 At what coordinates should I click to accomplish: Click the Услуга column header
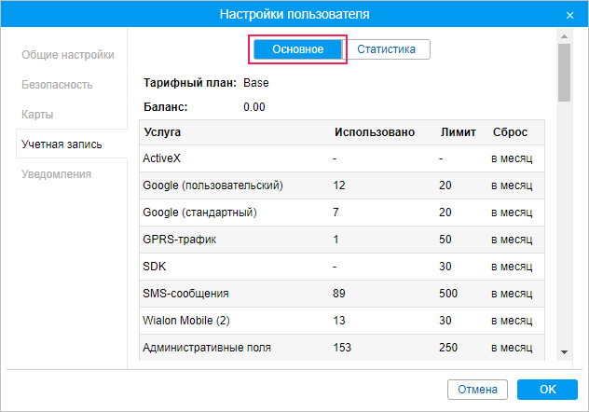[x=163, y=132]
